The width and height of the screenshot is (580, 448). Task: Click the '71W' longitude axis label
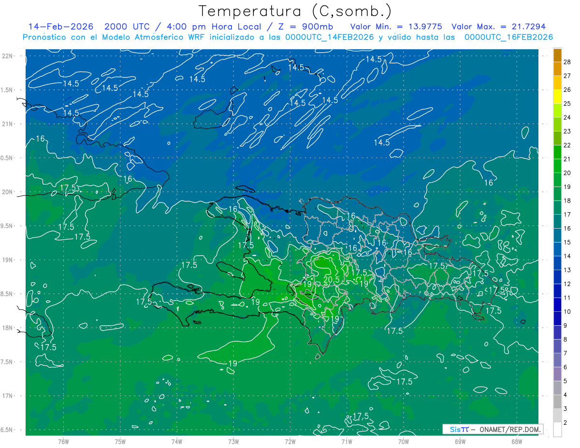click(x=347, y=442)
